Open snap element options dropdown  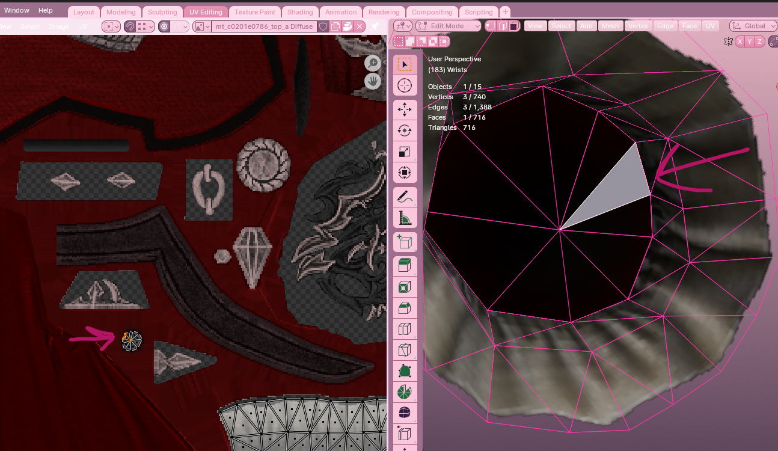click(x=145, y=26)
